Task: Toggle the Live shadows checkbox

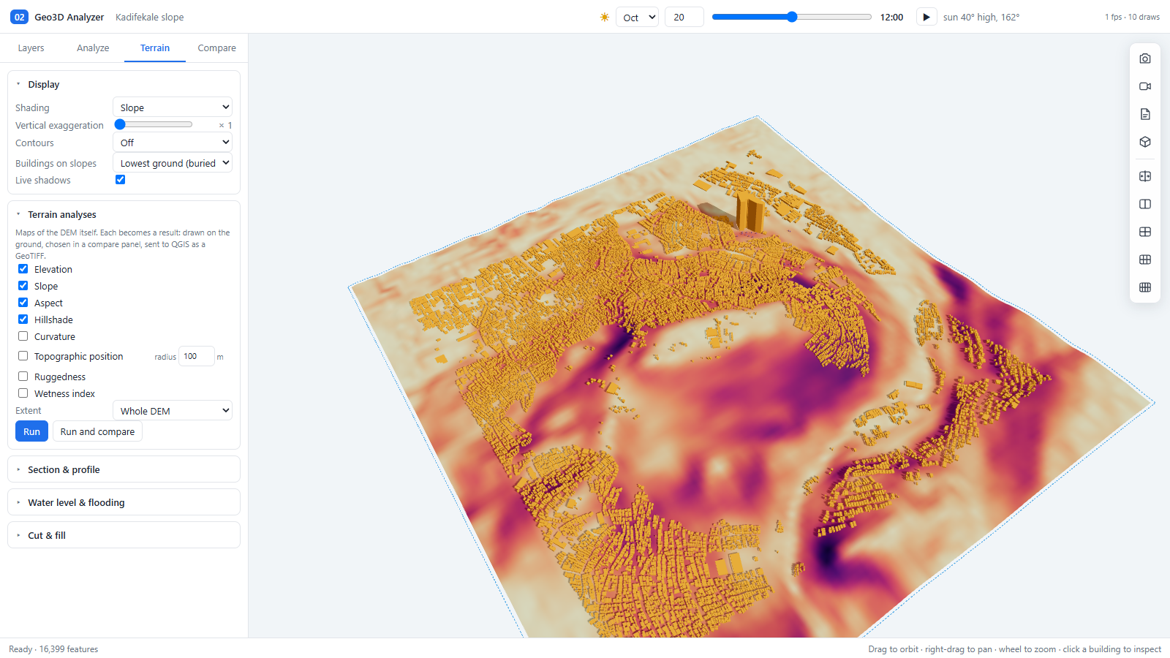Action: [121, 180]
